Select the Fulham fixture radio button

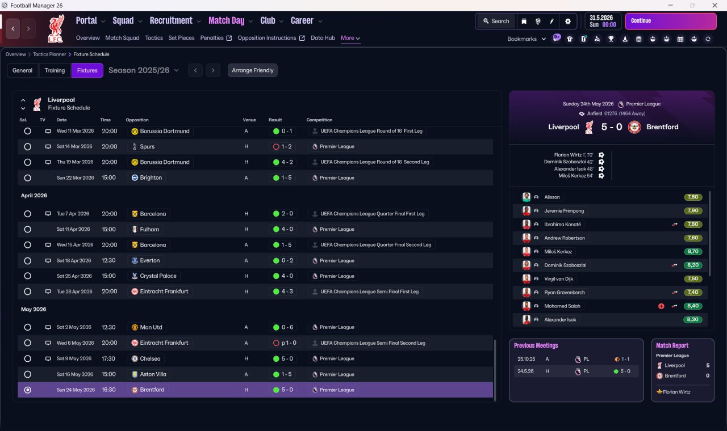click(27, 229)
